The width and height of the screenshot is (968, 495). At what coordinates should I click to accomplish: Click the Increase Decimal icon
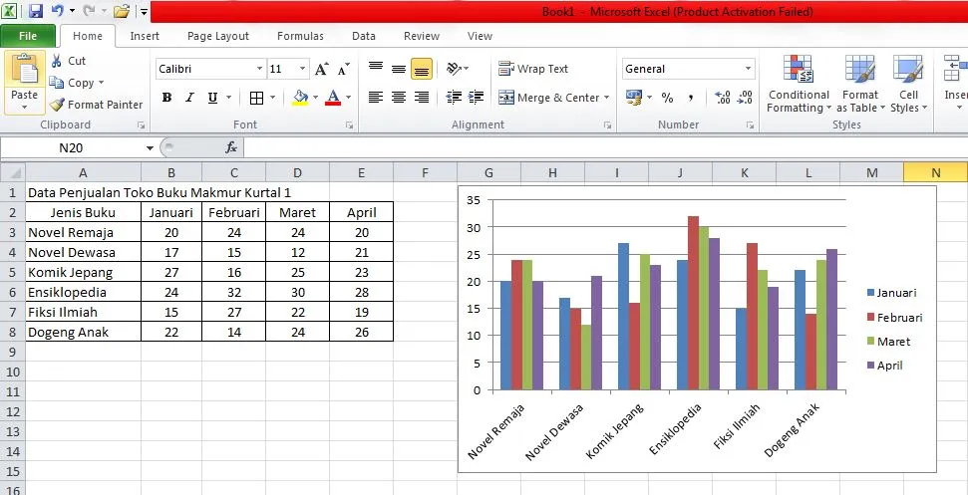point(723,98)
